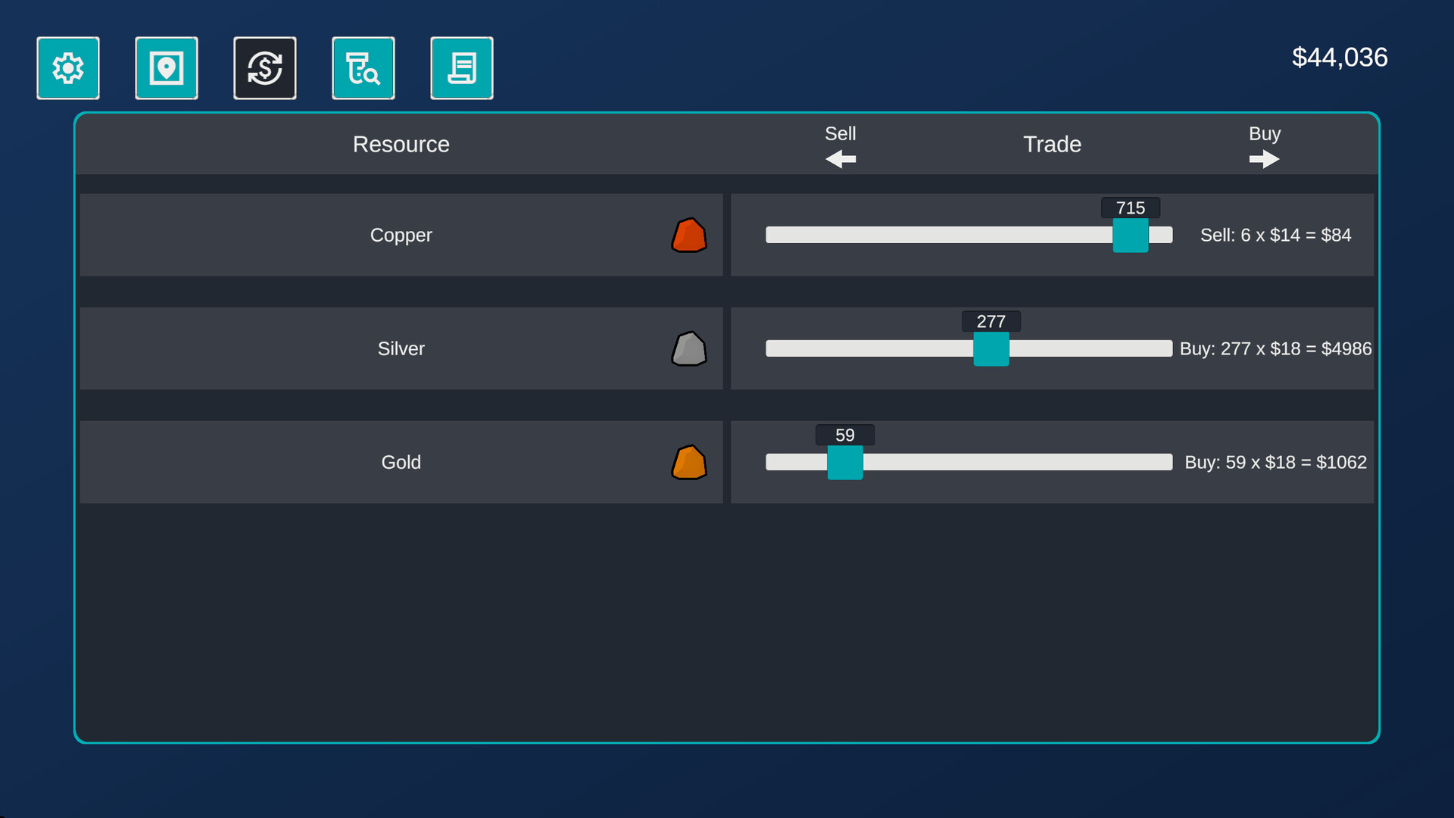Image resolution: width=1454 pixels, height=818 pixels.
Task: Click the $44,036 balance display
Action: point(1339,58)
